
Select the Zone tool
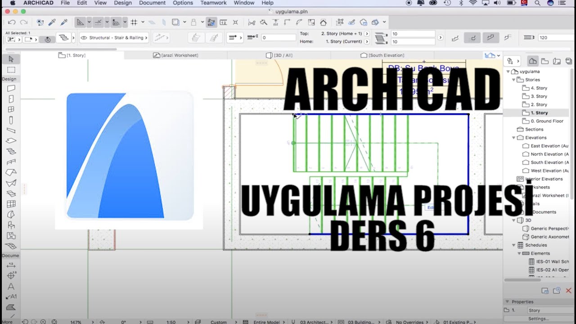click(11, 235)
